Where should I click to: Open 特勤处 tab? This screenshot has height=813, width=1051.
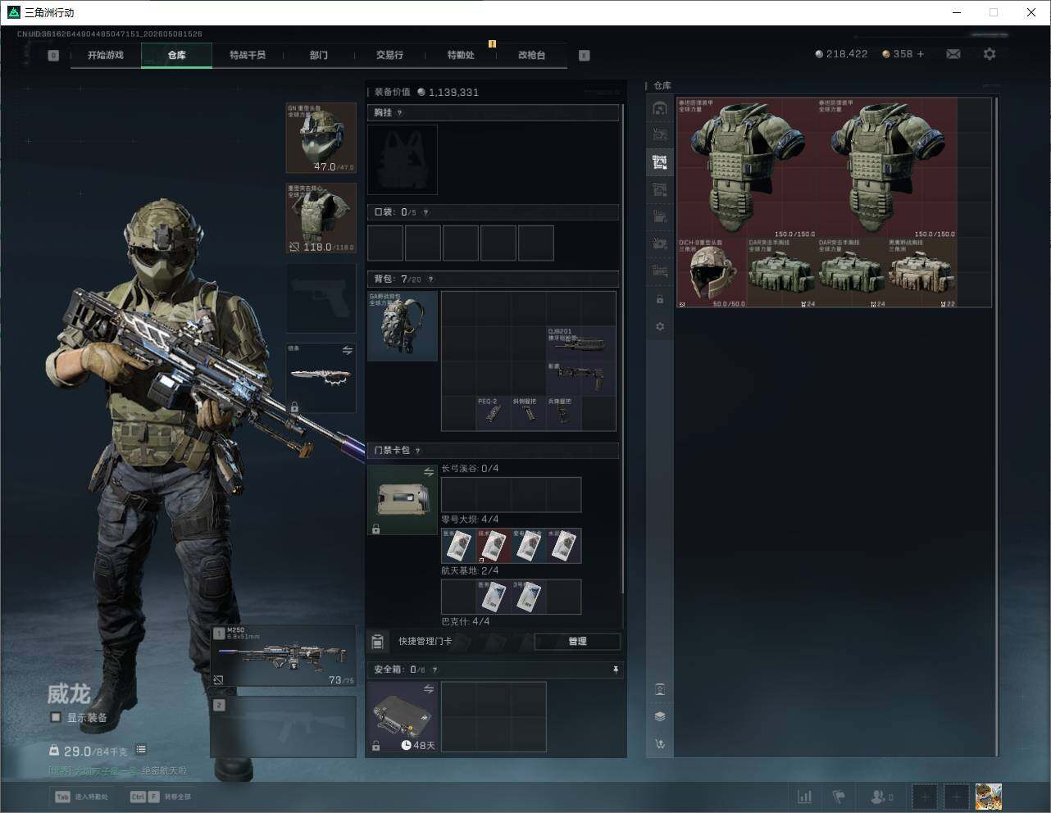tap(461, 55)
